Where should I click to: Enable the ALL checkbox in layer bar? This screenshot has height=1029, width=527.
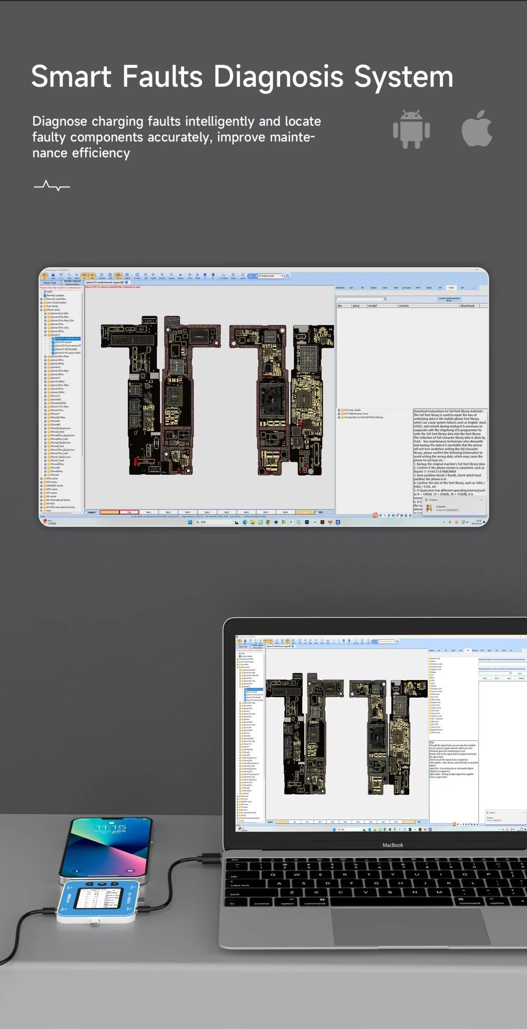click(317, 512)
